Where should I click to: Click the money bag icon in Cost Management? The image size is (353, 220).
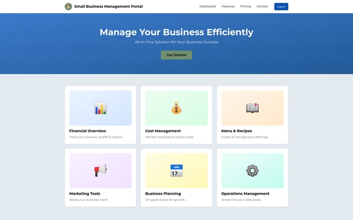[176, 108]
